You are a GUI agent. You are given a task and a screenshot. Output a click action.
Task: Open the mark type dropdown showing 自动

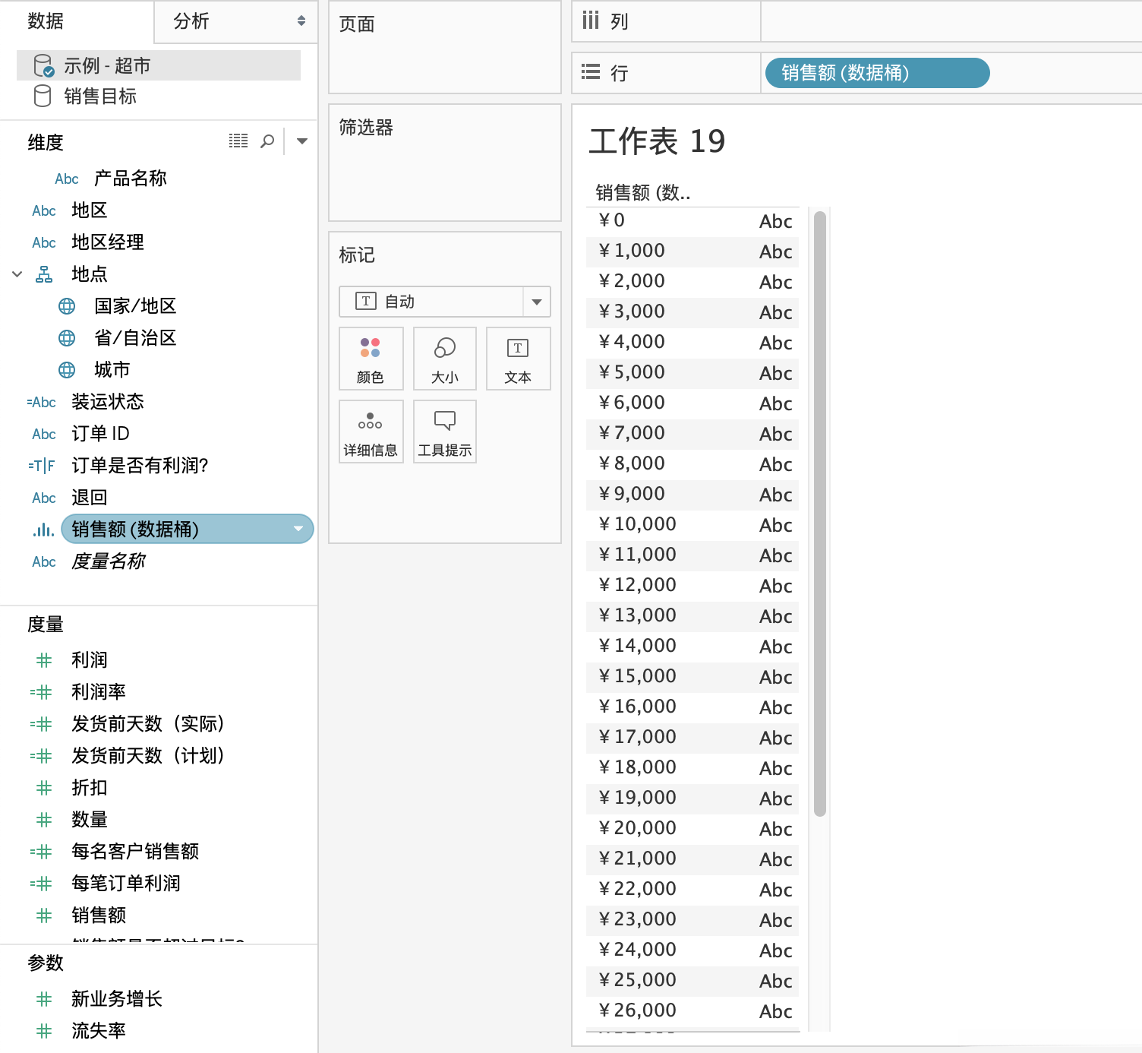point(537,301)
